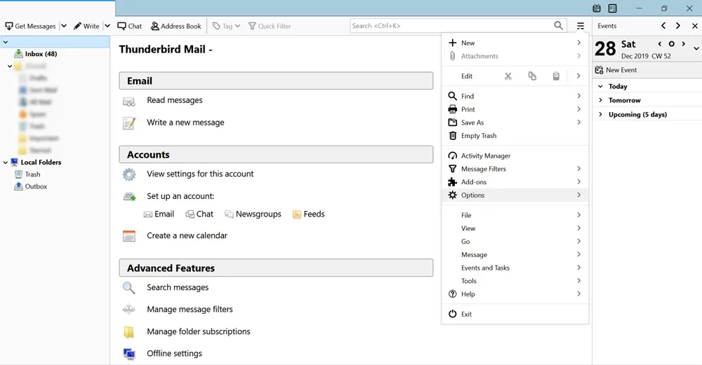Click the Write button in the toolbar
Image resolution: width=702 pixels, height=365 pixels.
pyautogui.click(x=86, y=26)
